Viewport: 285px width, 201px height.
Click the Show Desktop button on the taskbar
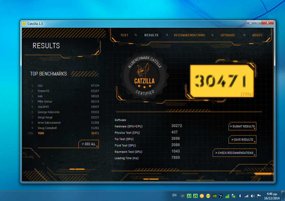(283, 196)
